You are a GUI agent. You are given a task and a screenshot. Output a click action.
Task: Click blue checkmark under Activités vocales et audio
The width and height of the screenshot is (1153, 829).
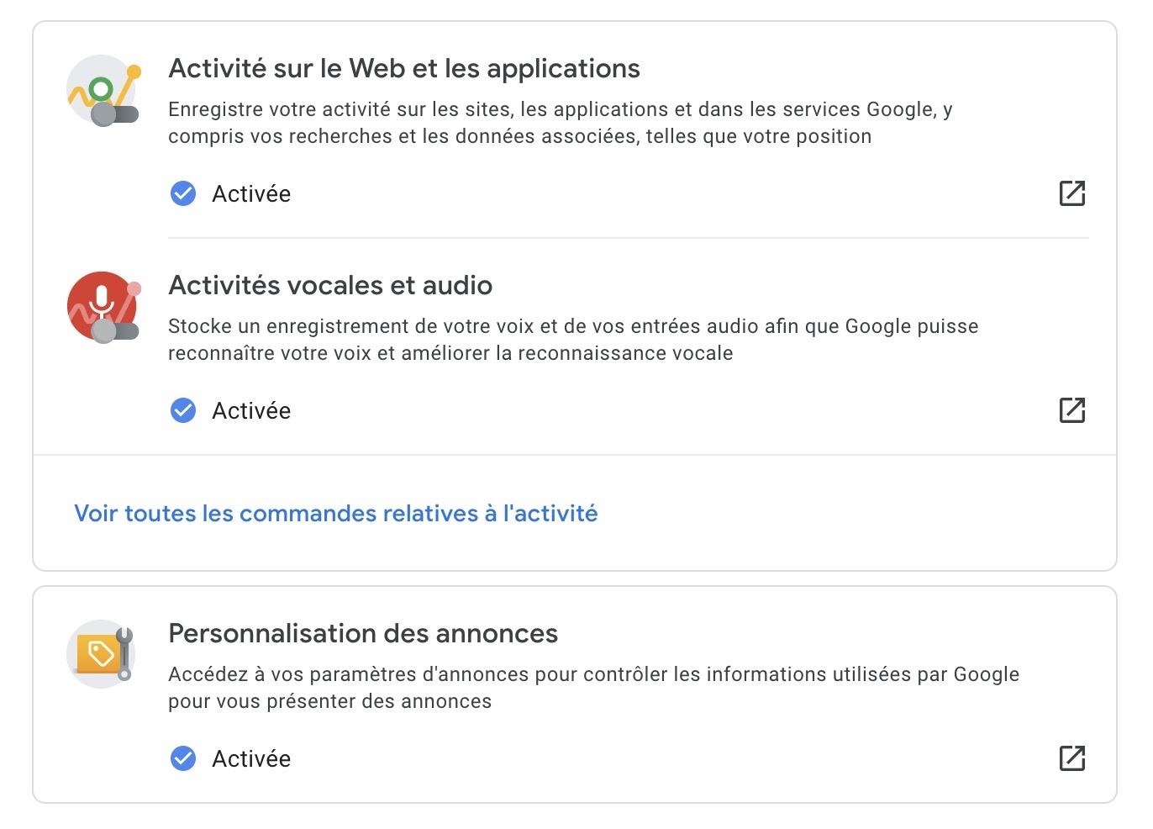tap(183, 410)
